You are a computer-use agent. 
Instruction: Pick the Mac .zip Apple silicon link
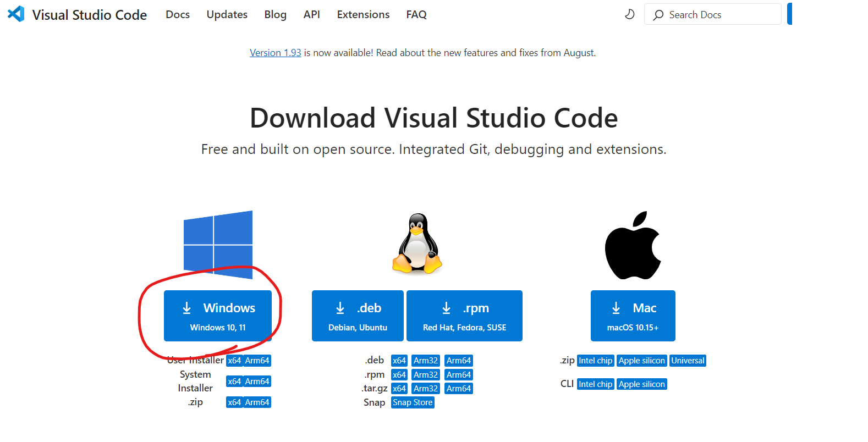(641, 361)
